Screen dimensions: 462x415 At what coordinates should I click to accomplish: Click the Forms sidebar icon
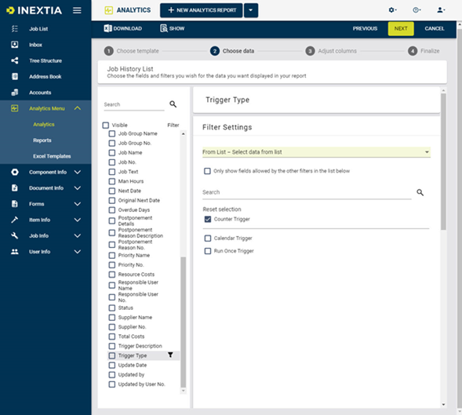click(x=14, y=204)
